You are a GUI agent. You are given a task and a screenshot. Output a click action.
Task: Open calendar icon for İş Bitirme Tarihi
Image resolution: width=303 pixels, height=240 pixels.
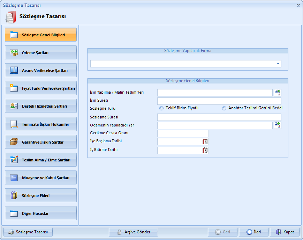coord(205,150)
